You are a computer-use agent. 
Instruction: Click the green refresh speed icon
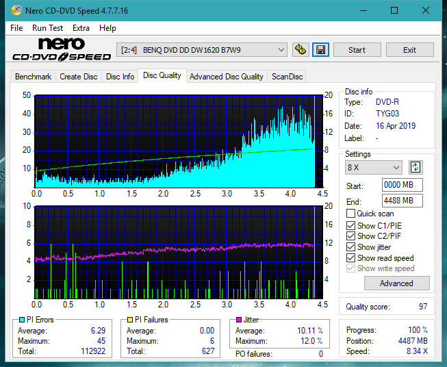click(x=416, y=167)
